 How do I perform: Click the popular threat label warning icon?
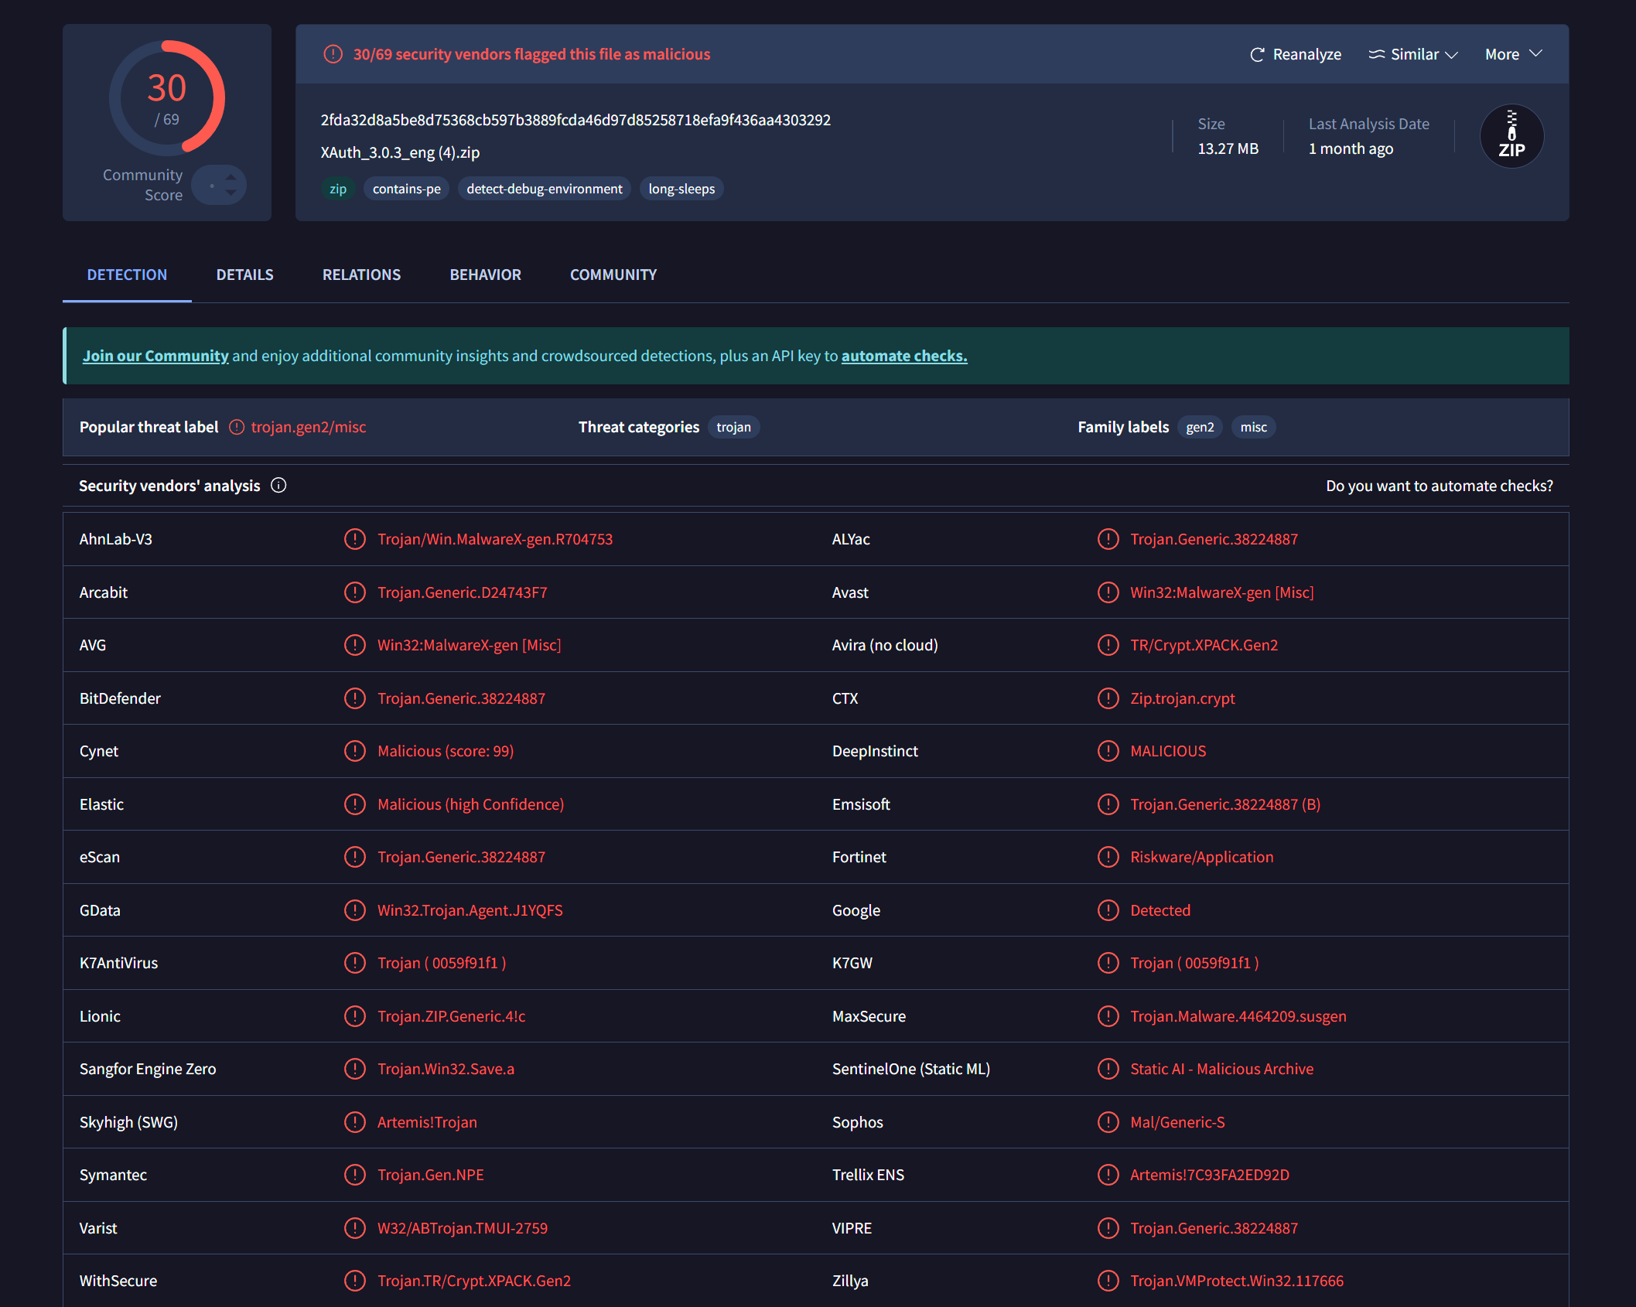(237, 427)
